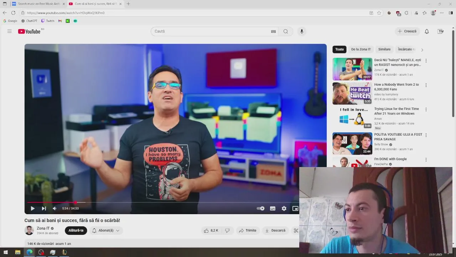Go to YouTube home via logo

(29, 31)
